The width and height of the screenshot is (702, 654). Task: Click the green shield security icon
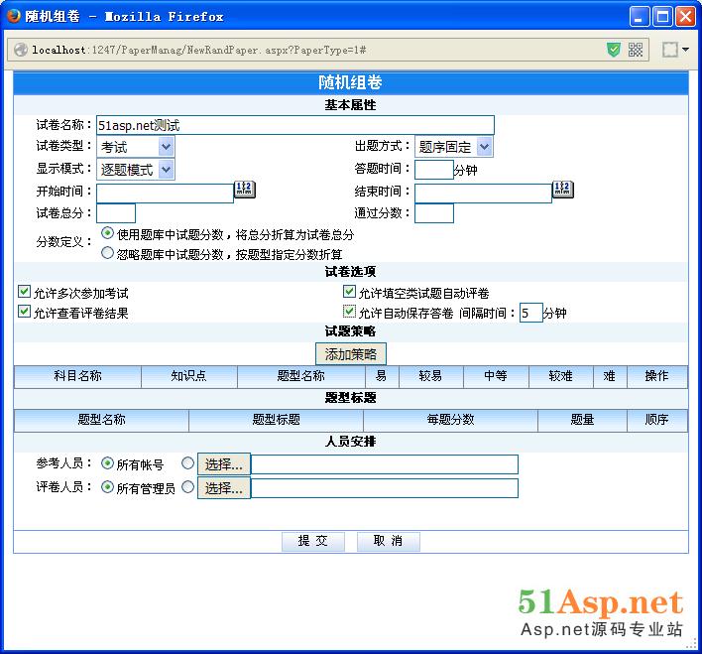click(x=614, y=50)
